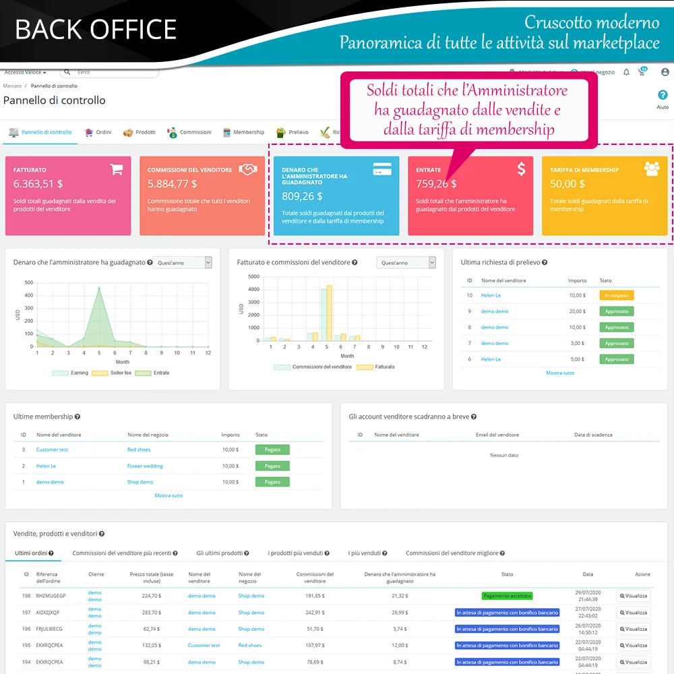
Task: Click the shopping cart icon on Fatturato card
Action: (x=117, y=170)
